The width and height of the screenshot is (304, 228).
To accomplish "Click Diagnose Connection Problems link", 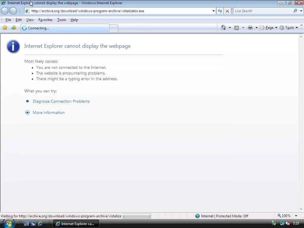I will click(x=61, y=102).
